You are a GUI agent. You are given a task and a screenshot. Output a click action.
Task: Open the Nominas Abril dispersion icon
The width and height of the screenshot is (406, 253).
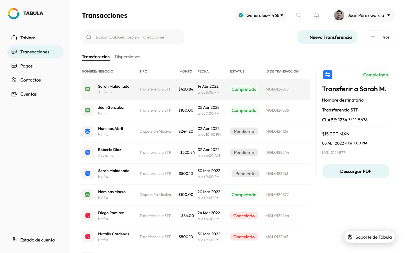[x=88, y=131]
